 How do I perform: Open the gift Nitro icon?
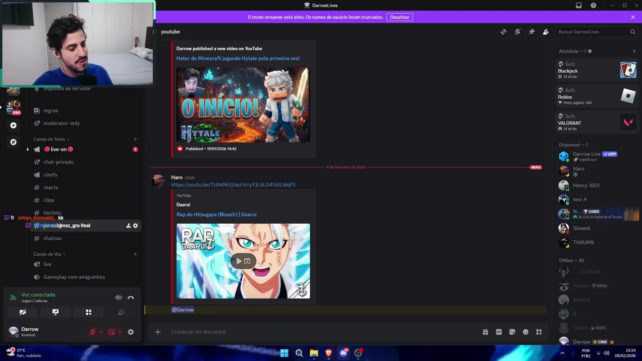(486, 332)
